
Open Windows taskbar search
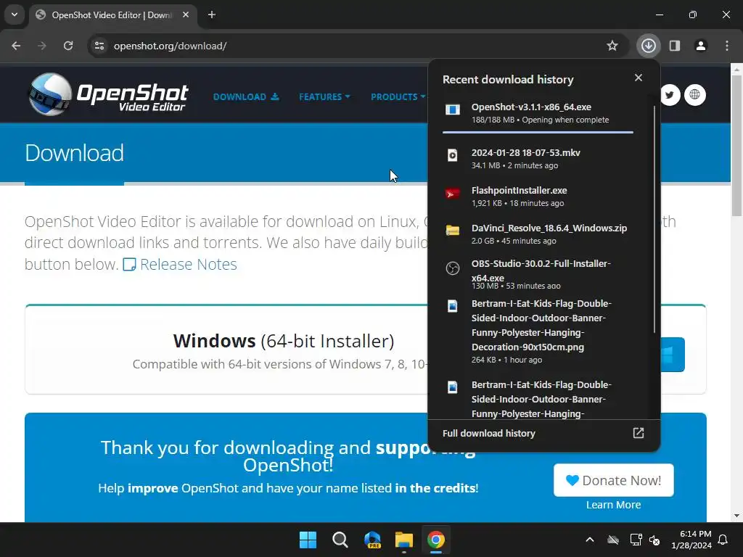(340, 540)
